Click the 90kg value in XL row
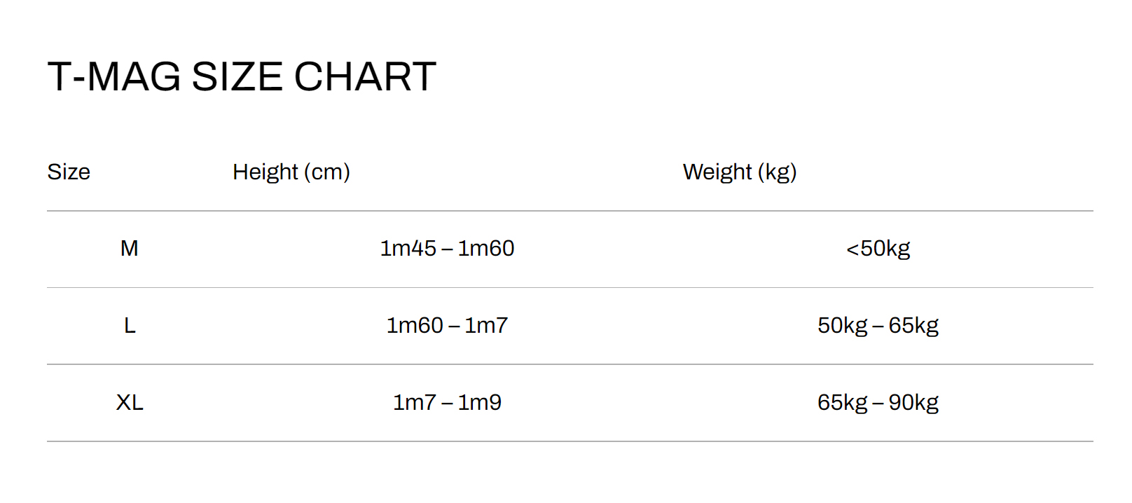This screenshot has width=1132, height=503. point(913,403)
